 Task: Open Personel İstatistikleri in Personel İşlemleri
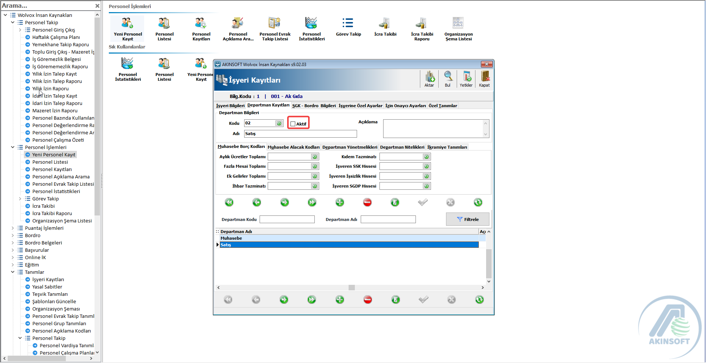tap(311, 29)
